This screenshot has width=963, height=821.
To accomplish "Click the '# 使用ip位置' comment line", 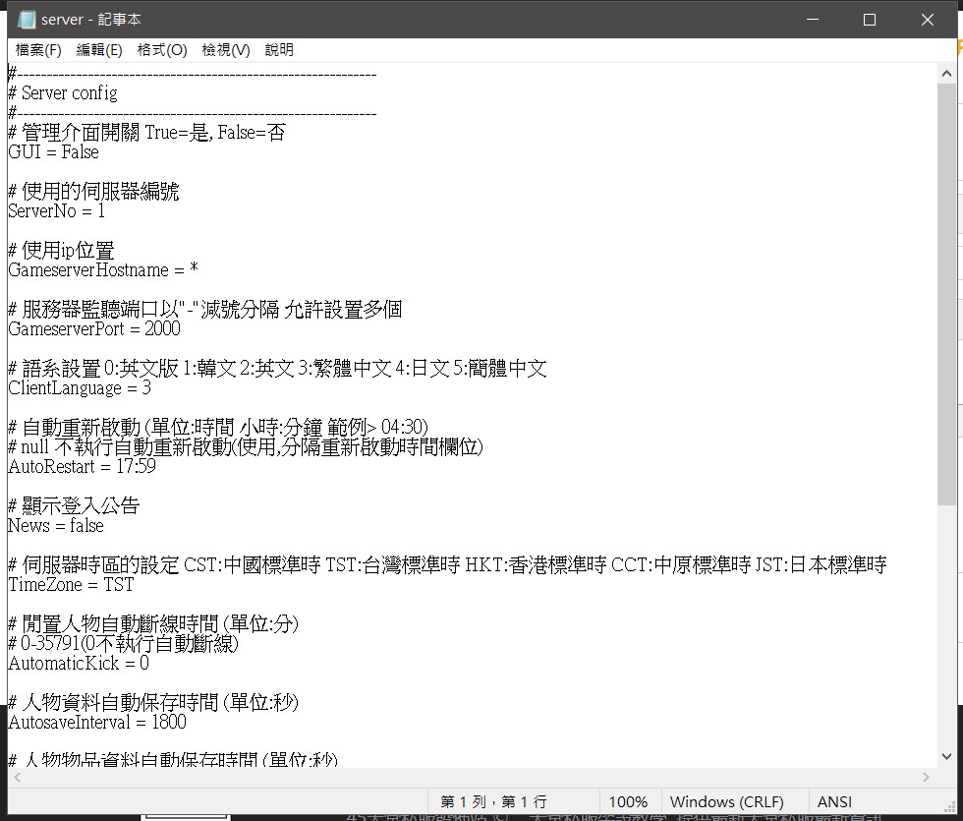I will coord(61,250).
